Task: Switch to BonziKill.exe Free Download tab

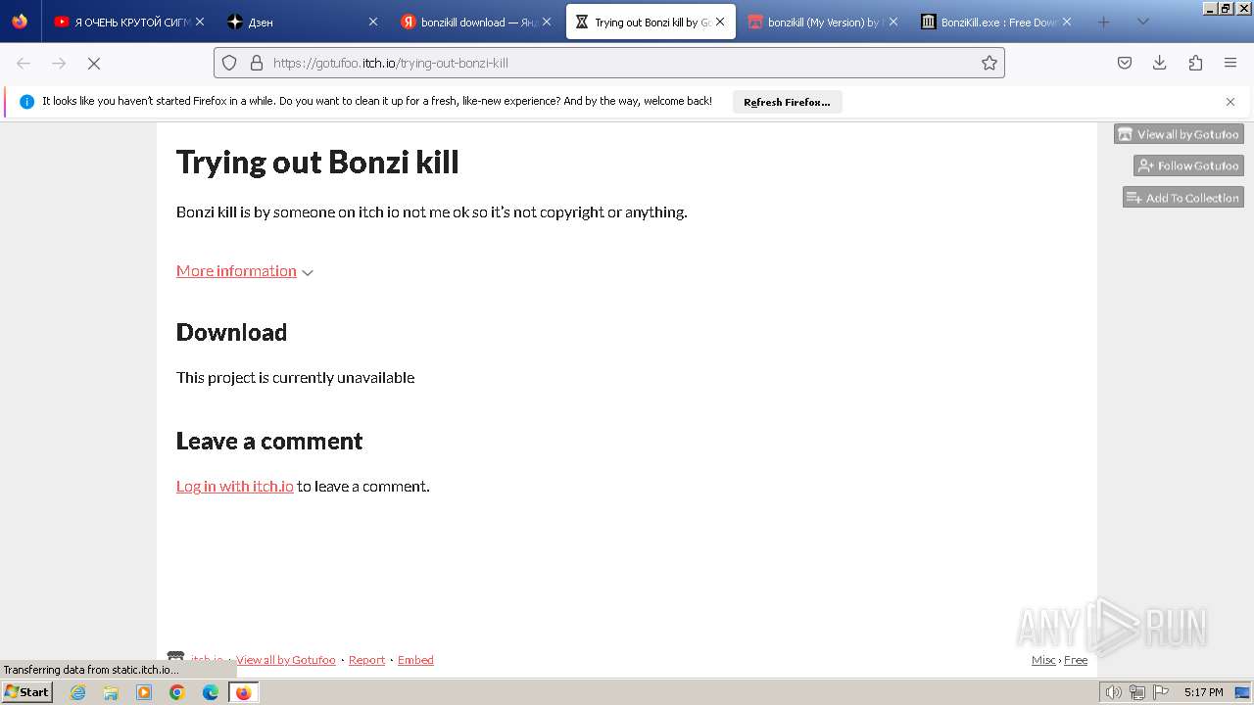Action: pyautogui.click(x=996, y=22)
